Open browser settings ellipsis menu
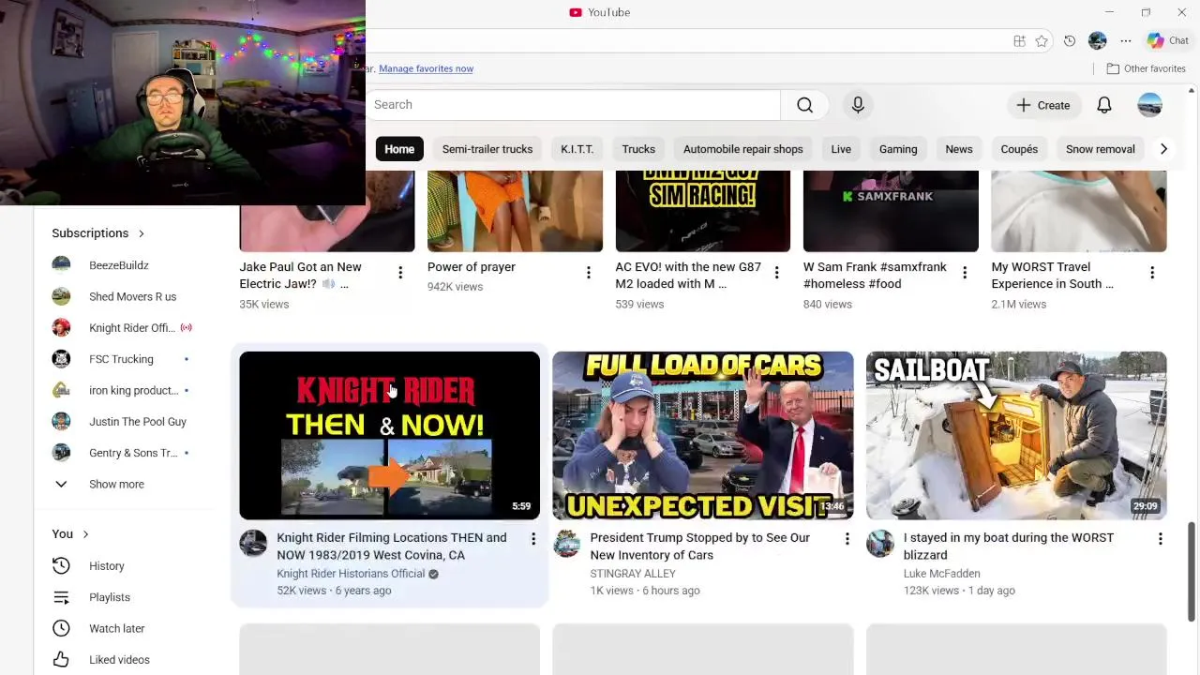This screenshot has height=675, width=1200. click(1126, 40)
